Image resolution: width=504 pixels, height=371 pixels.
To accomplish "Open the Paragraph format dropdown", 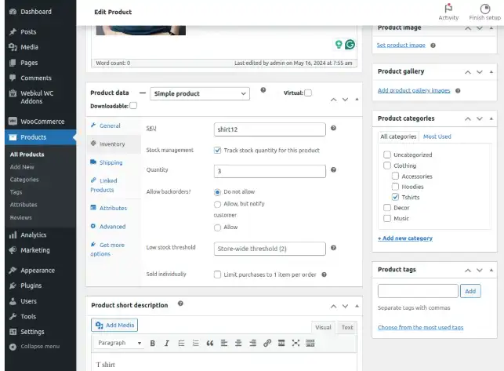I will click(119, 343).
